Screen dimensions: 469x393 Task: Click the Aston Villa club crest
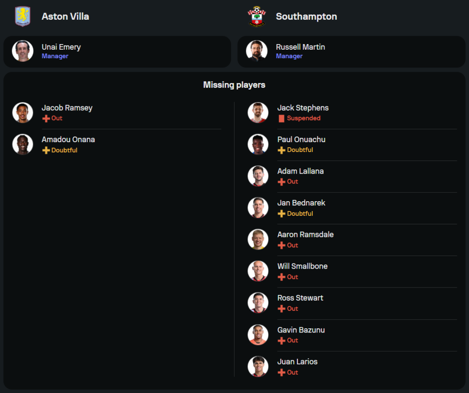click(x=23, y=16)
